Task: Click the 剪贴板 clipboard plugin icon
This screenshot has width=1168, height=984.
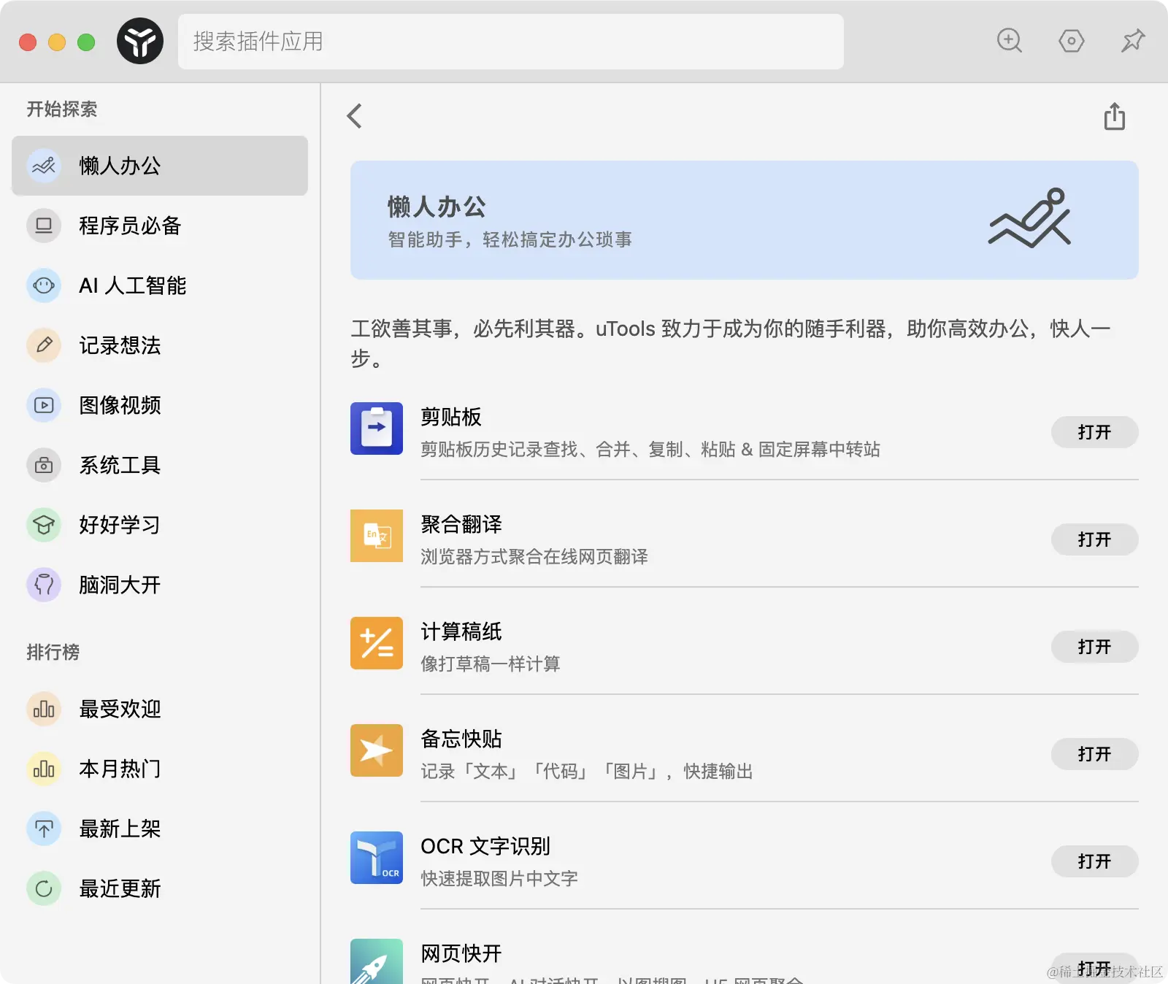Action: pos(377,428)
